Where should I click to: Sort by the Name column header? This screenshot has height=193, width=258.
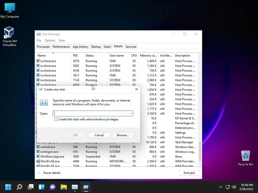coord(53,56)
